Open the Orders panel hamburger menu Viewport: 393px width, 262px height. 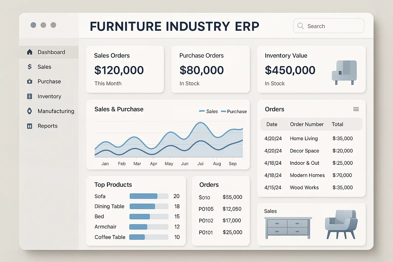pos(356,109)
